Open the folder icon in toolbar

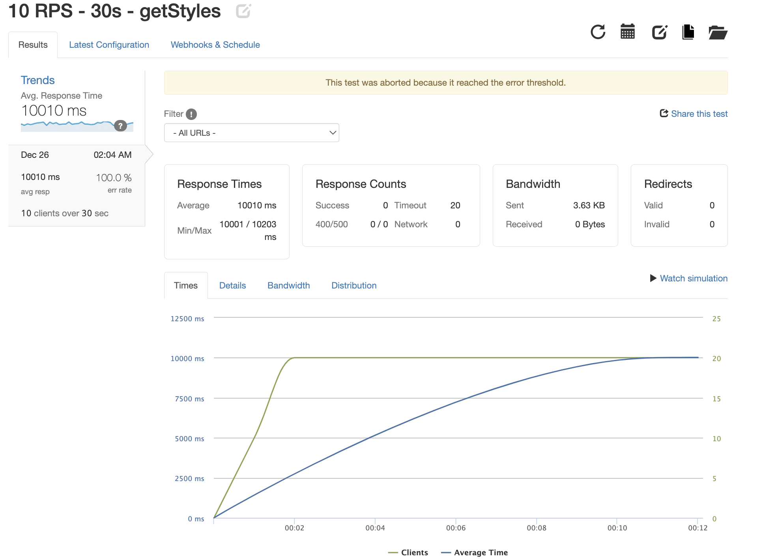(718, 32)
